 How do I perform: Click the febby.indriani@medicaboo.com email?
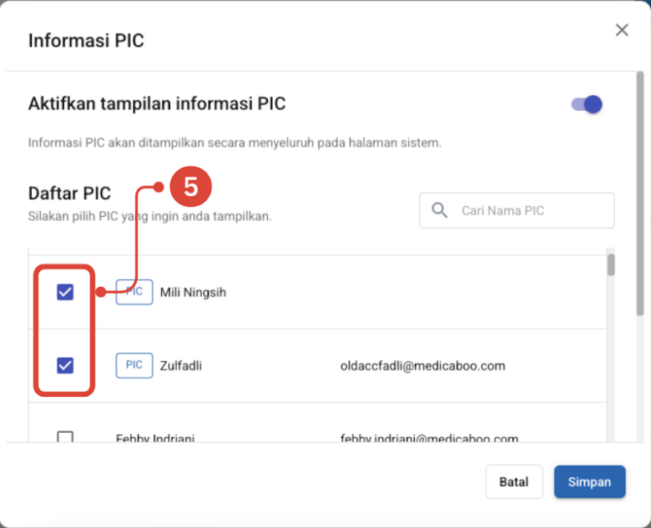429,438
